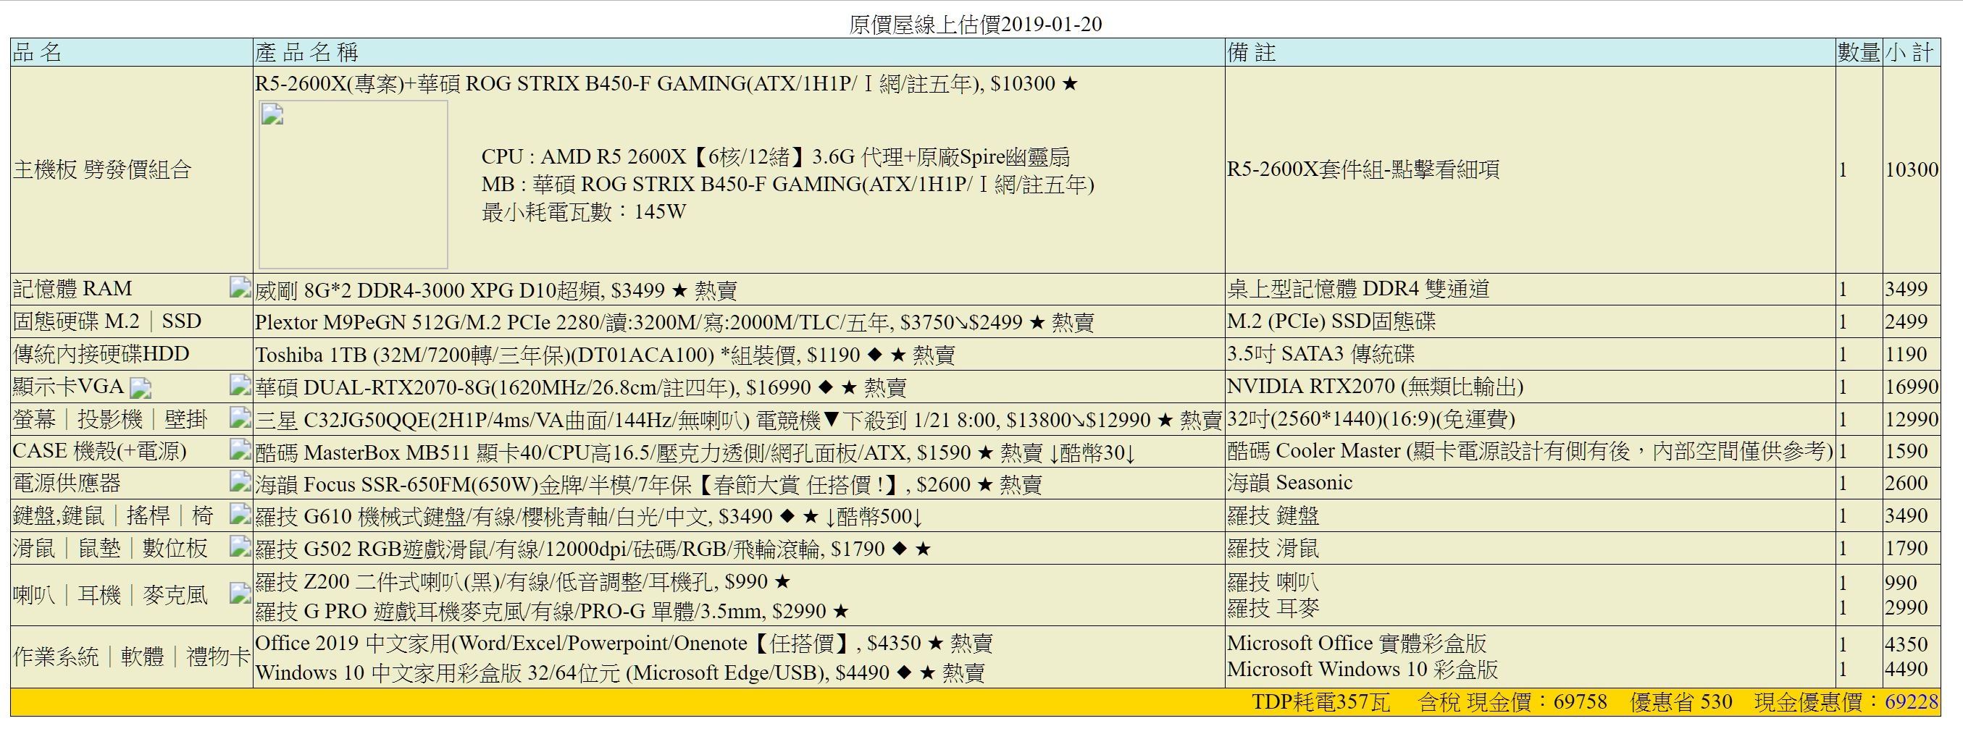1963x734 pixels.
Task: Click the 最小耗電瓦數：145W line
Action: tap(584, 211)
